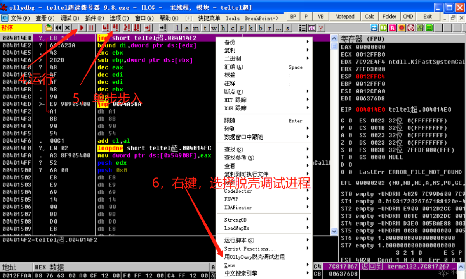Image resolution: width=466 pixels, height=279 pixels.
Task: Open run trace with '...' button
Action: 278,28
